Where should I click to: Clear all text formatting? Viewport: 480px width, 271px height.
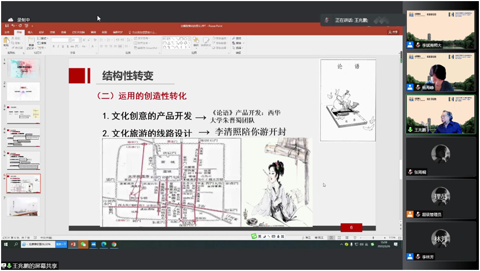pos(95,40)
